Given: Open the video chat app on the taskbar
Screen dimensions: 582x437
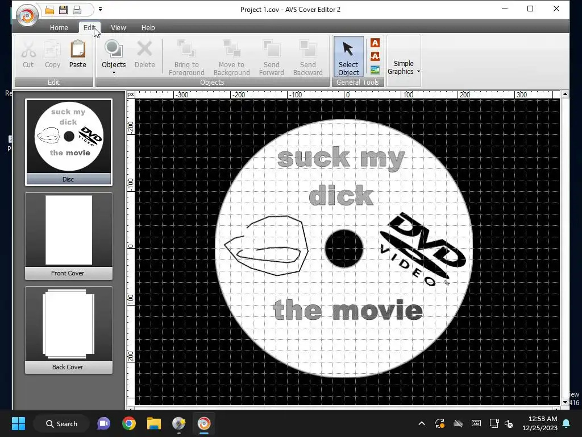Looking at the screenshot, I should pos(103,423).
